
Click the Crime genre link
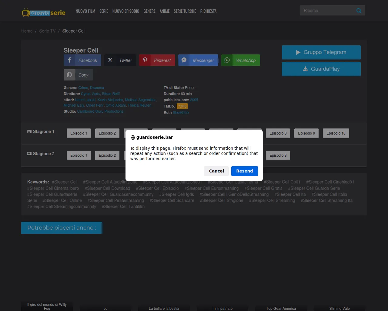(x=83, y=88)
